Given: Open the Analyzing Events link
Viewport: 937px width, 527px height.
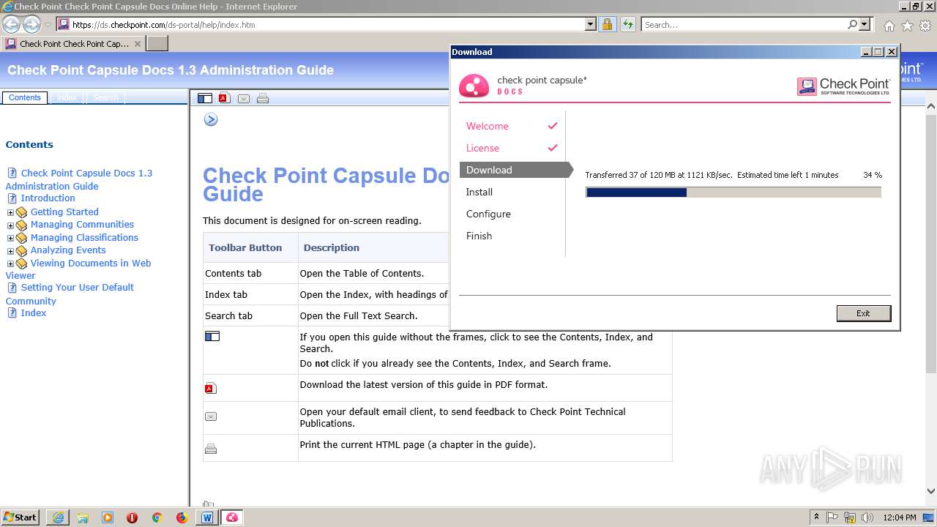Looking at the screenshot, I should click(68, 250).
